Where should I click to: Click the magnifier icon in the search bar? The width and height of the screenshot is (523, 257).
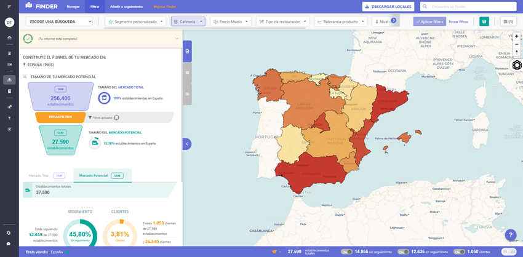coord(425,6)
